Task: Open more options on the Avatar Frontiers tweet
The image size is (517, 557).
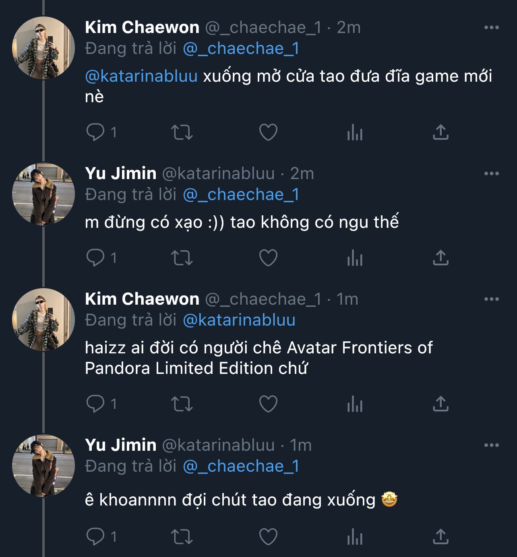Action: [x=491, y=299]
